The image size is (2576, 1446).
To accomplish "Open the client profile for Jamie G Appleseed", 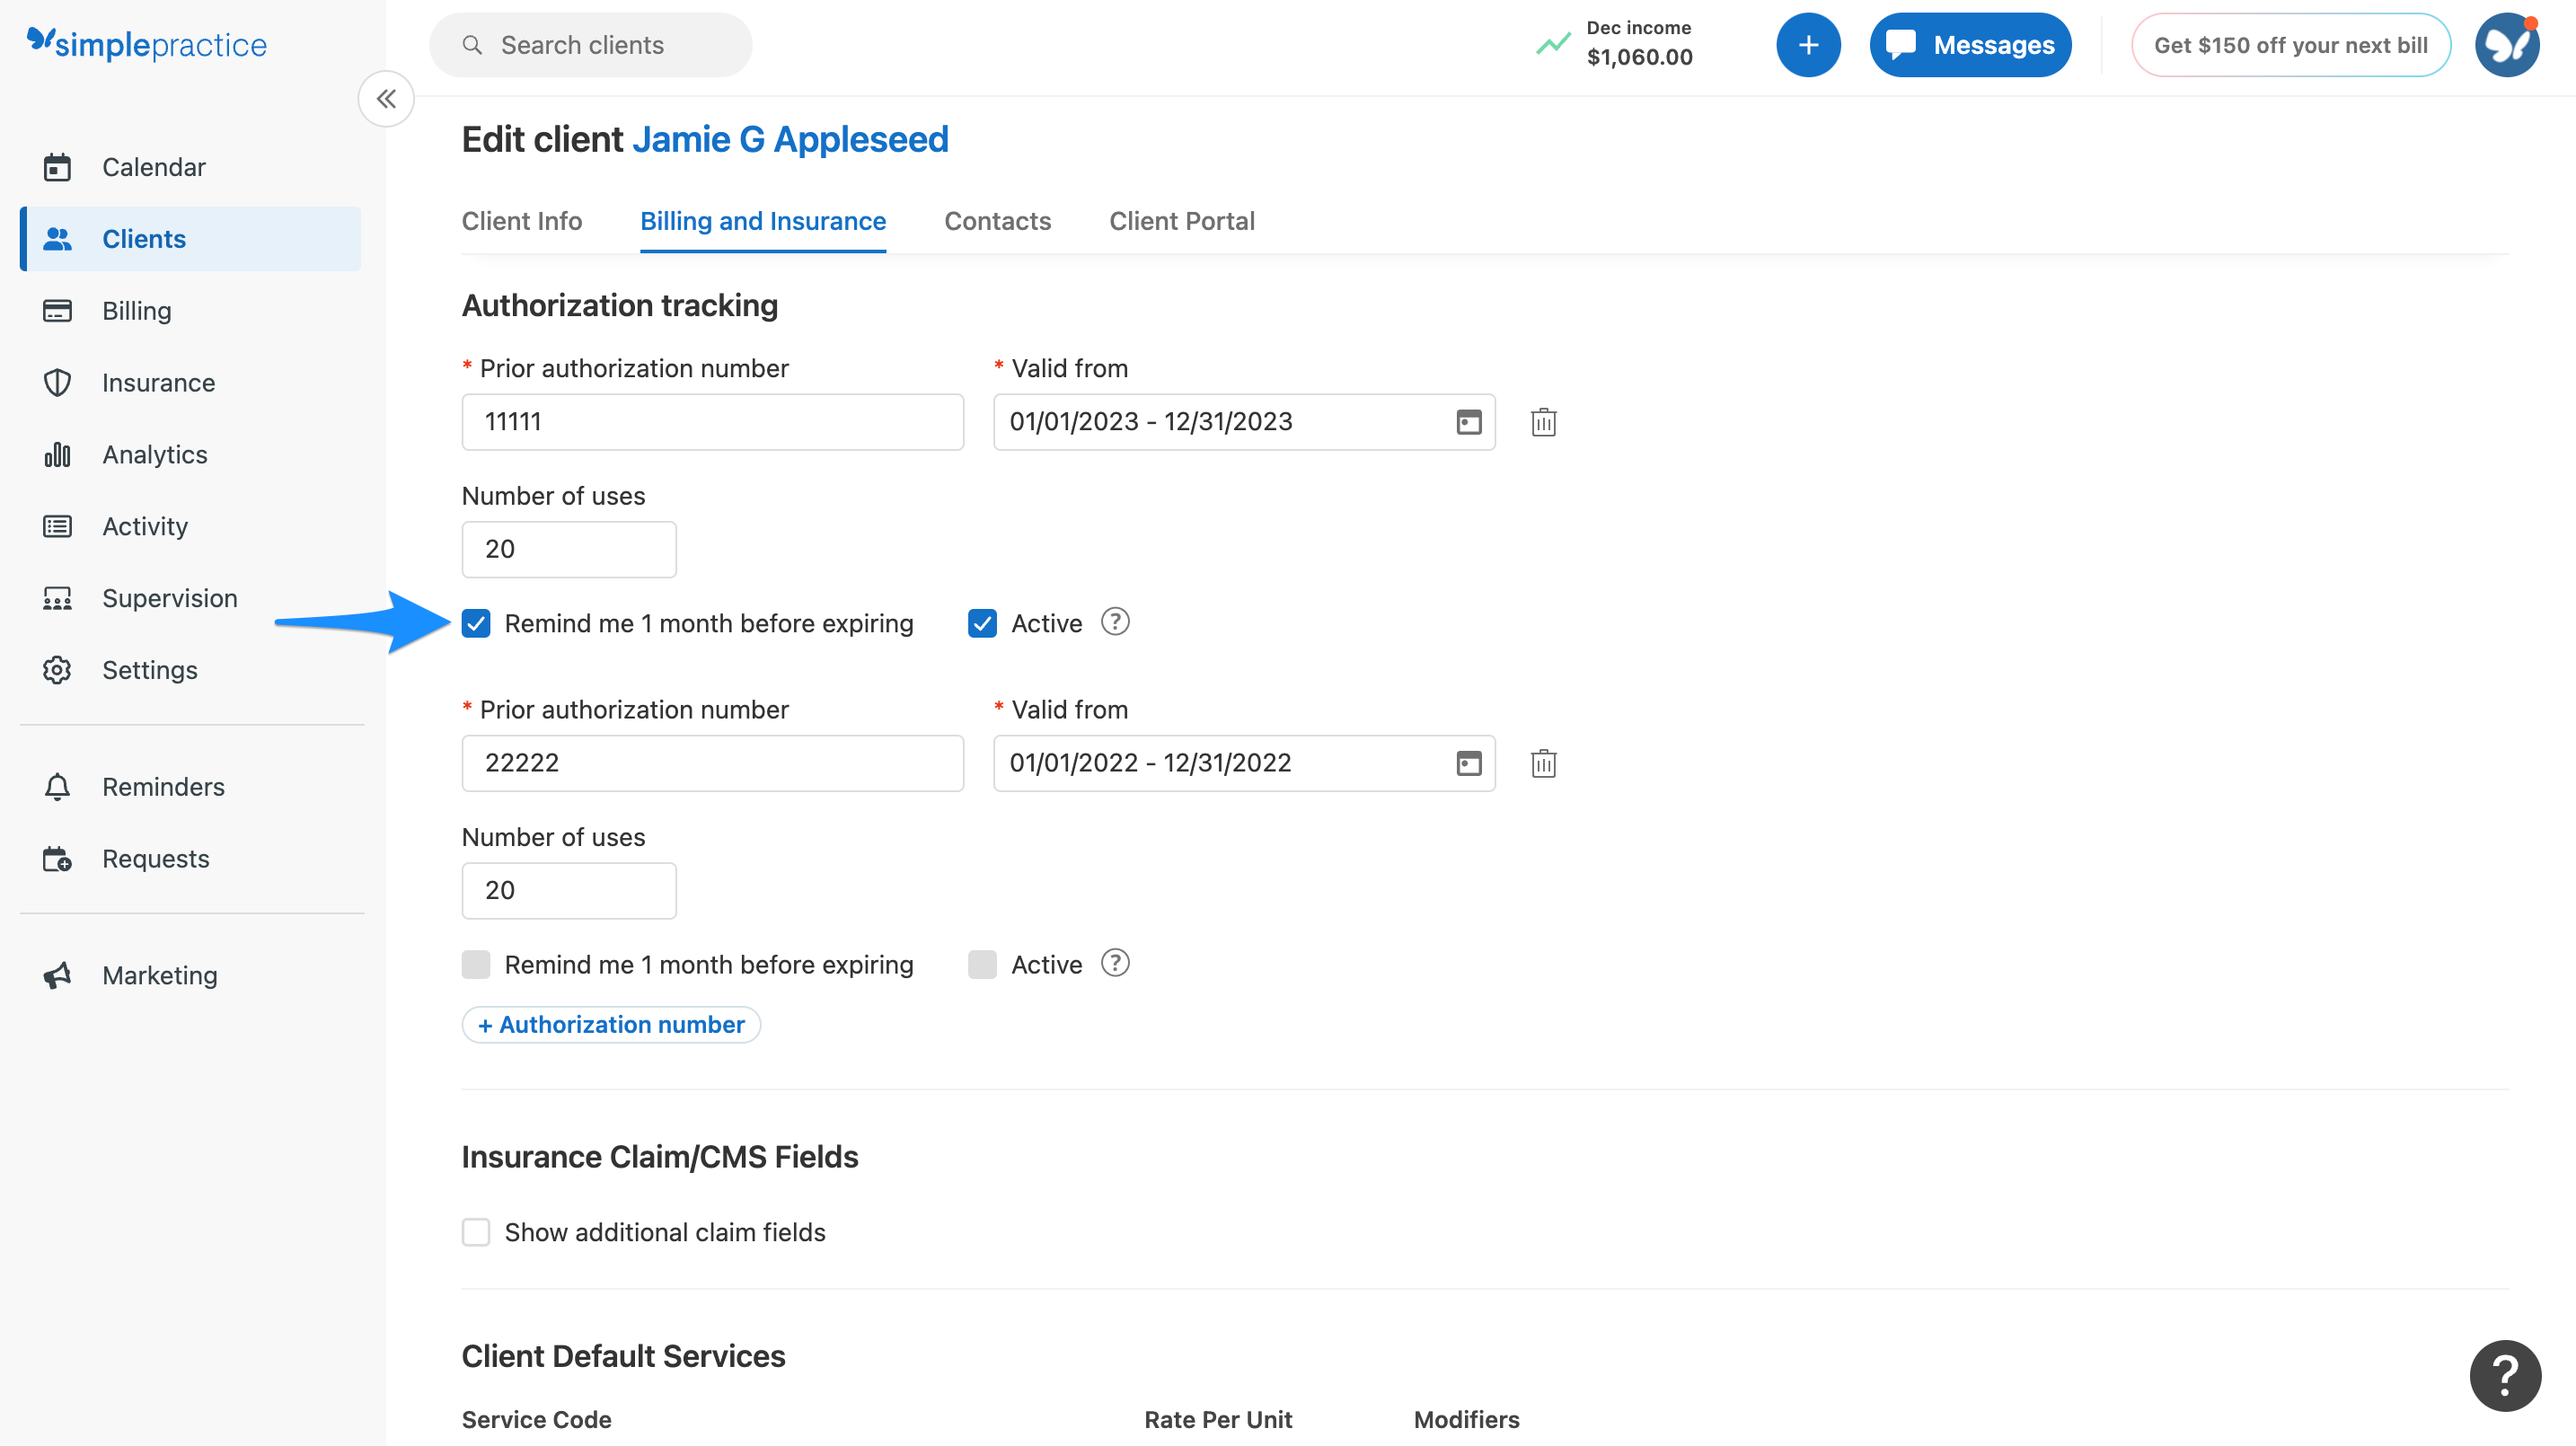I will (790, 139).
